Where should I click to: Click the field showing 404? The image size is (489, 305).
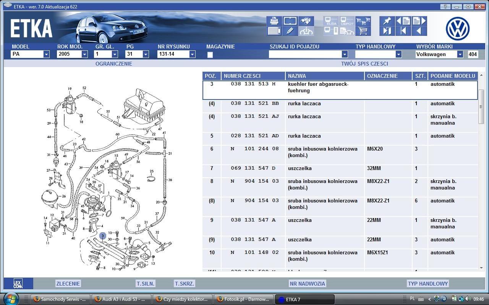point(473,54)
